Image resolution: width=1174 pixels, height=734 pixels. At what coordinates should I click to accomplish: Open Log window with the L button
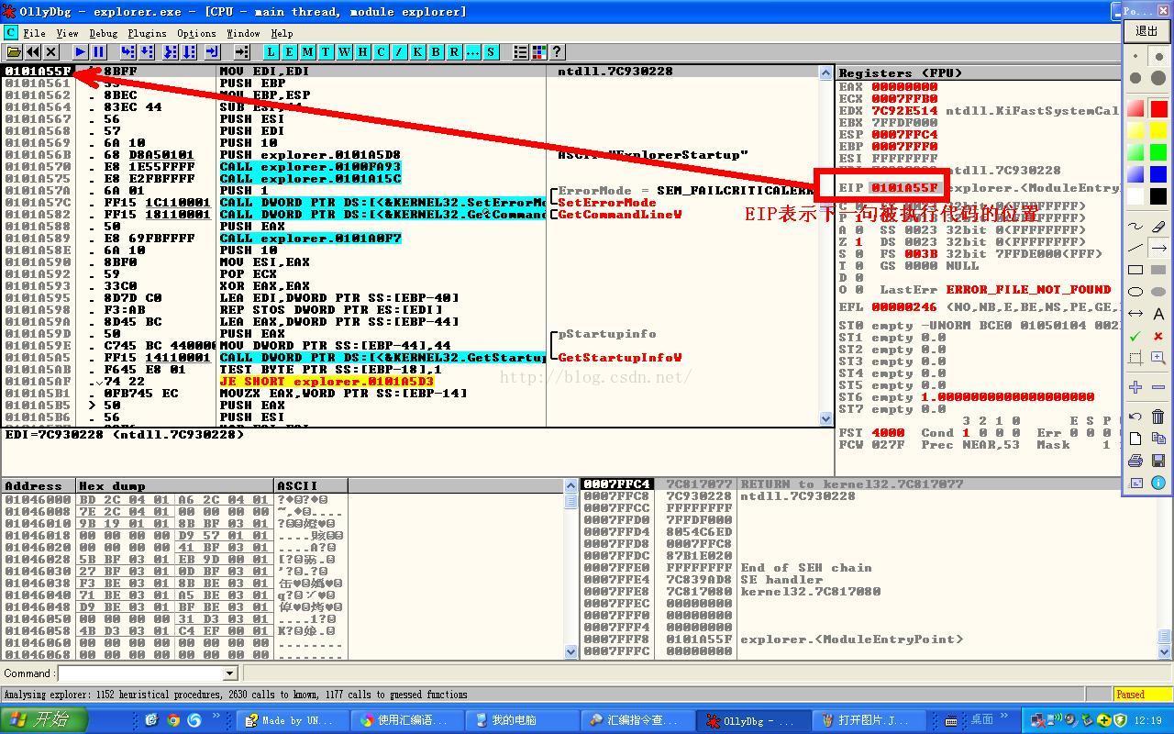point(271,52)
